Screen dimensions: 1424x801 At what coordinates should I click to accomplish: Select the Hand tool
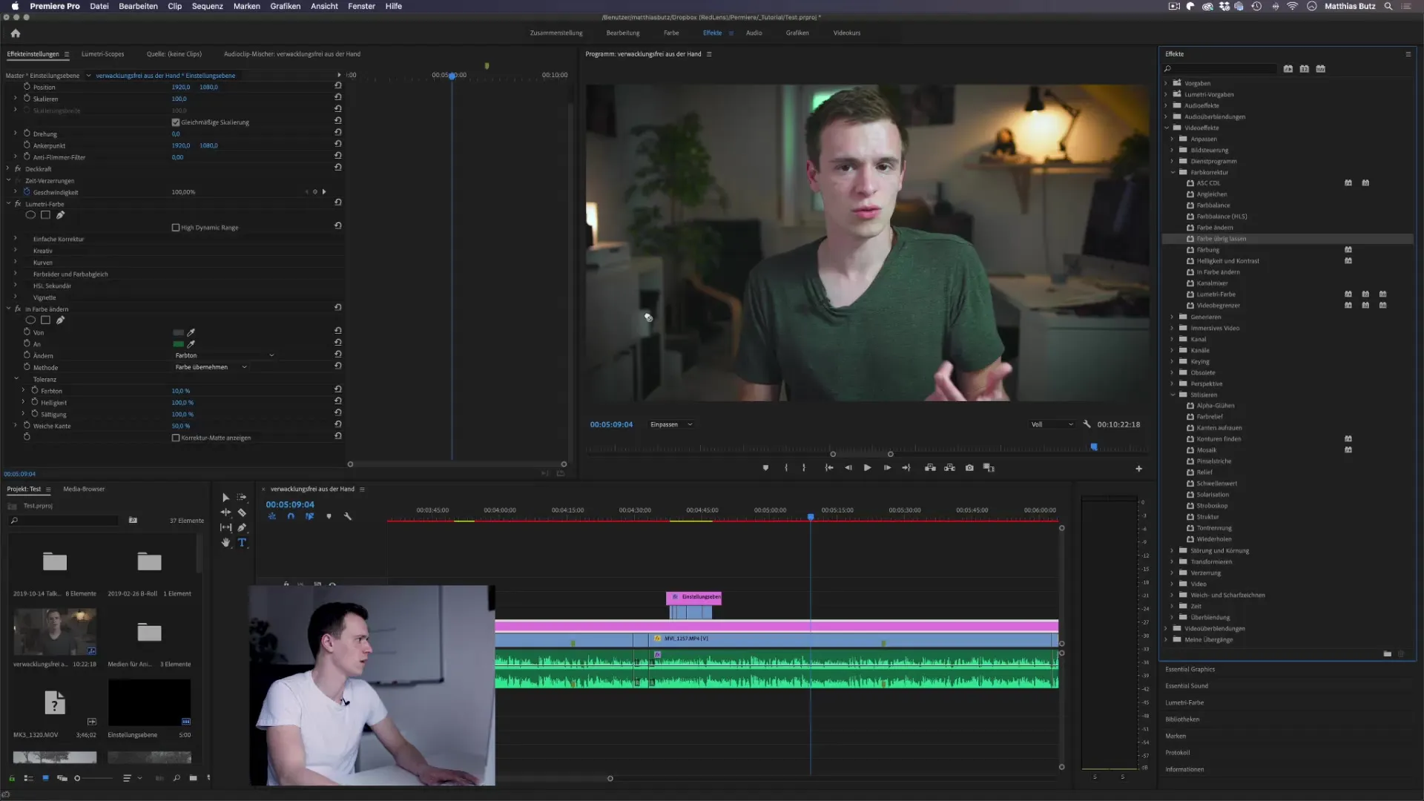[x=225, y=543]
